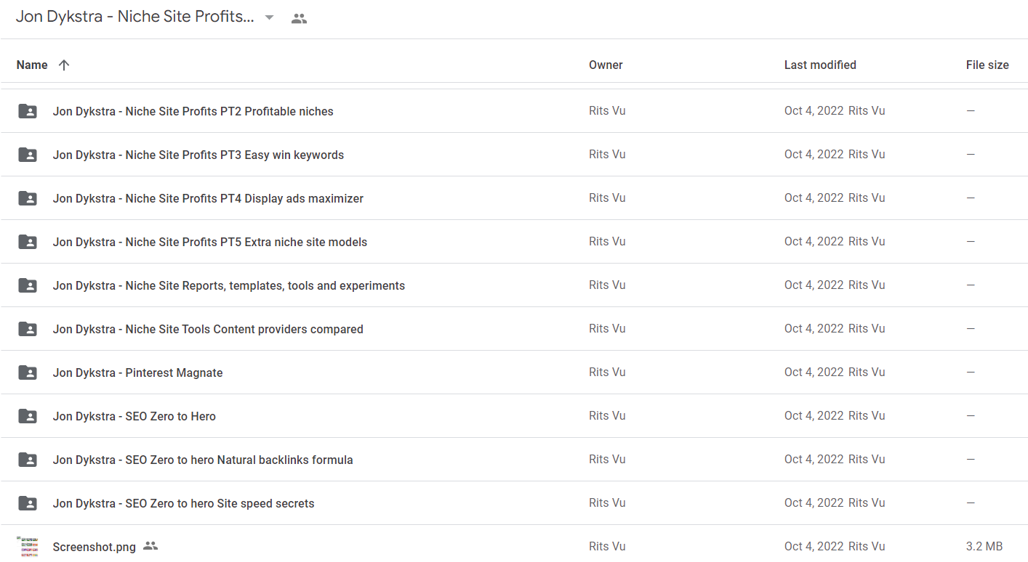The height and width of the screenshot is (562, 1028).
Task: Click the Jon Dykstra - Niche Site Profits breadcrumb title
Action: point(135,17)
